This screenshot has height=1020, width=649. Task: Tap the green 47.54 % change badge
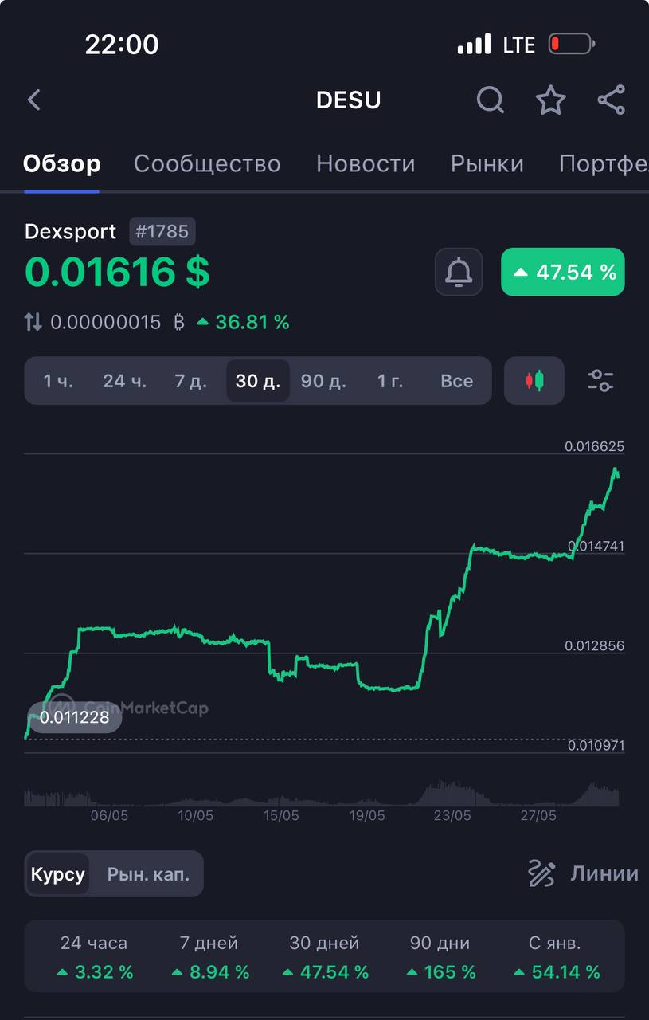point(563,272)
